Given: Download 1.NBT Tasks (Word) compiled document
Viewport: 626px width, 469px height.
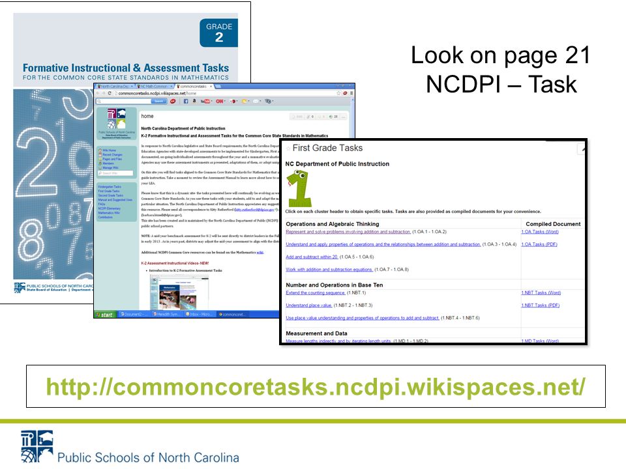Looking at the screenshot, I should tap(541, 293).
